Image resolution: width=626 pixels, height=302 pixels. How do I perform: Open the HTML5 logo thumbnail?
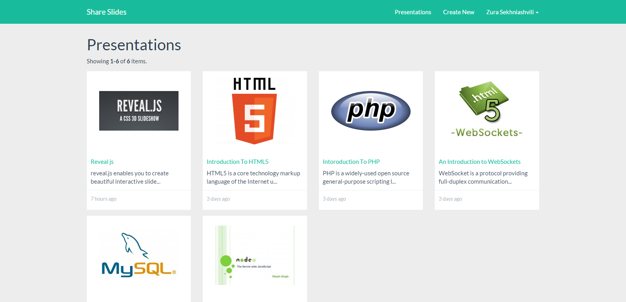[x=254, y=111]
